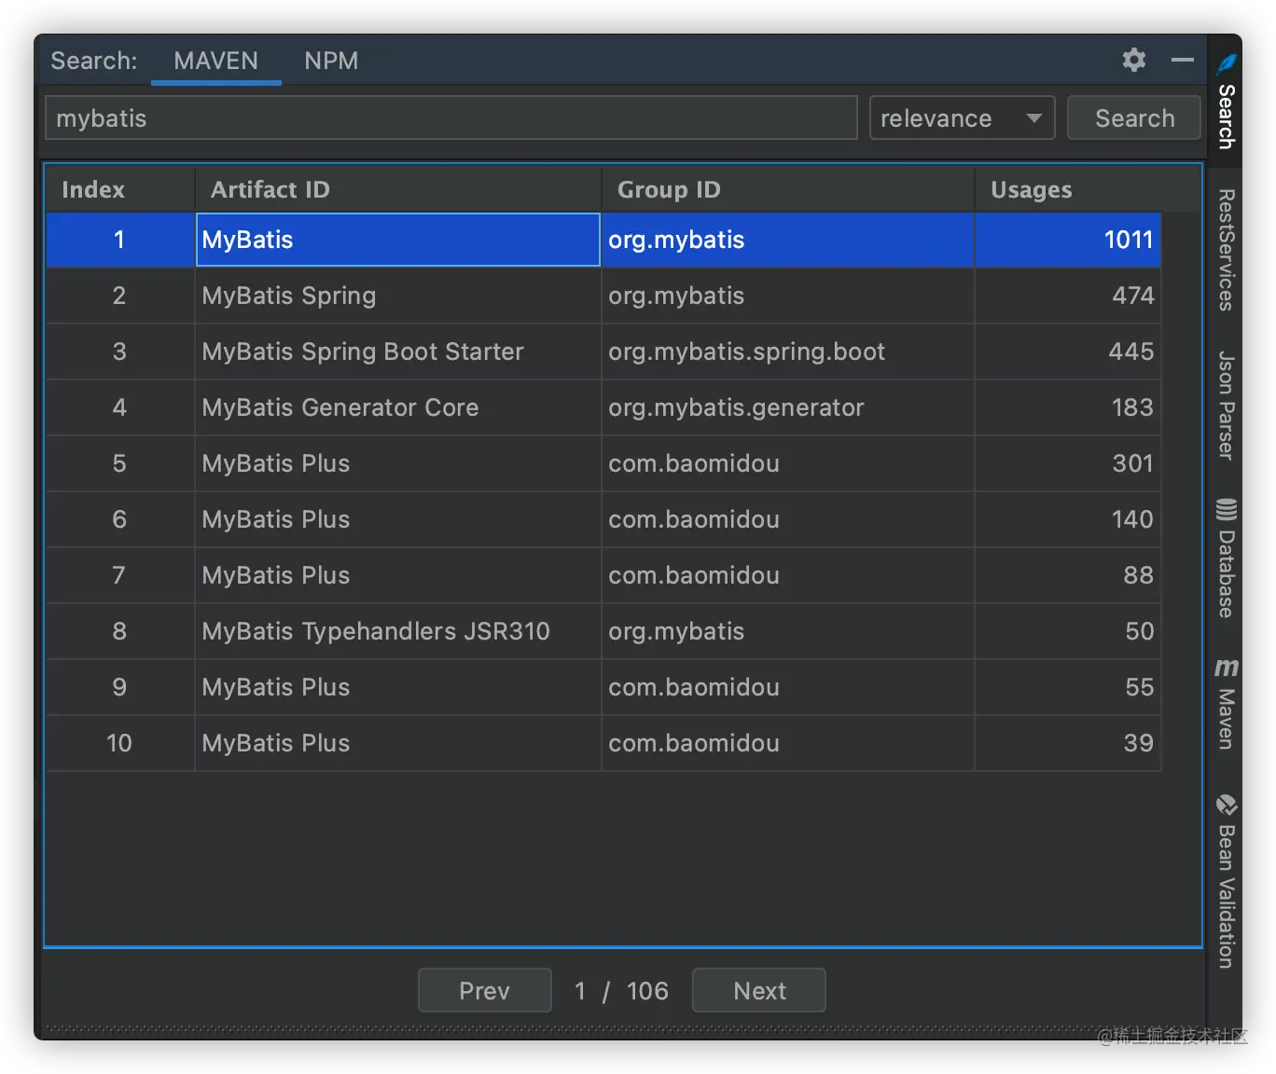Click MyBatis Plus in row 7
Screen dimensions: 1276x1074
398,575
